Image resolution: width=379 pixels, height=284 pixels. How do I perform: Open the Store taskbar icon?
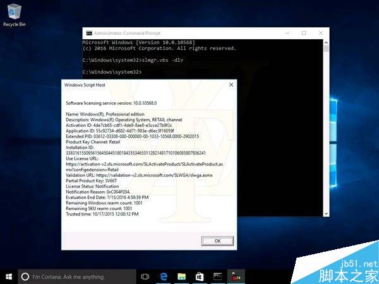tap(200, 277)
